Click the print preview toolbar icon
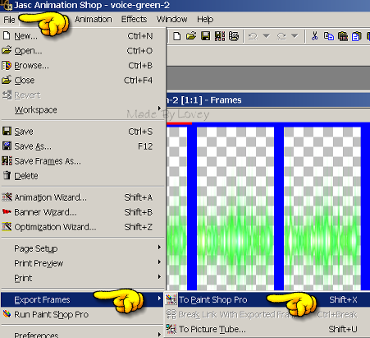The image size is (370, 338). 234,36
